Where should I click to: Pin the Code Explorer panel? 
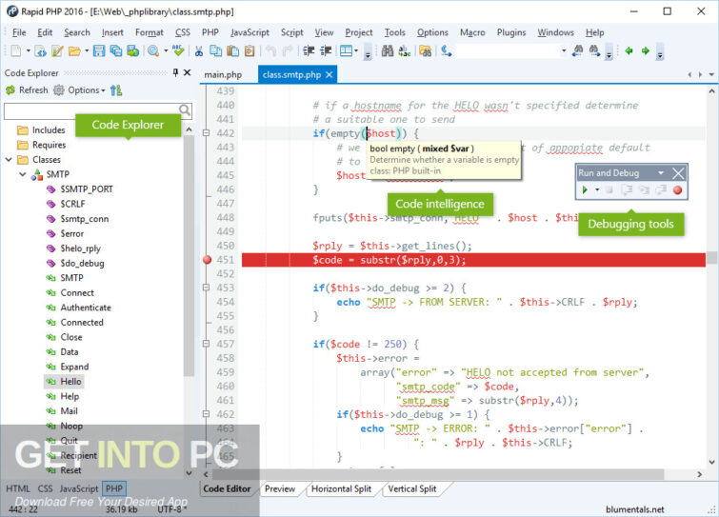[x=175, y=72]
